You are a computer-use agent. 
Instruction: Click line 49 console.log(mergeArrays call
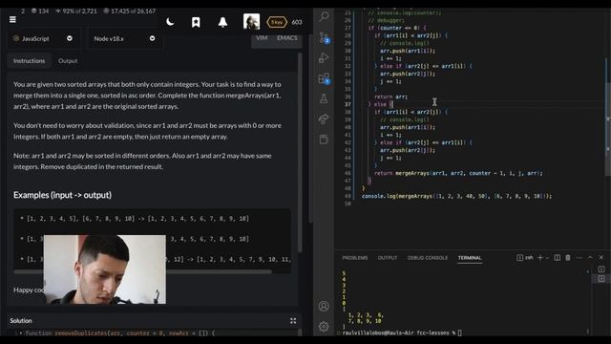tap(456, 196)
